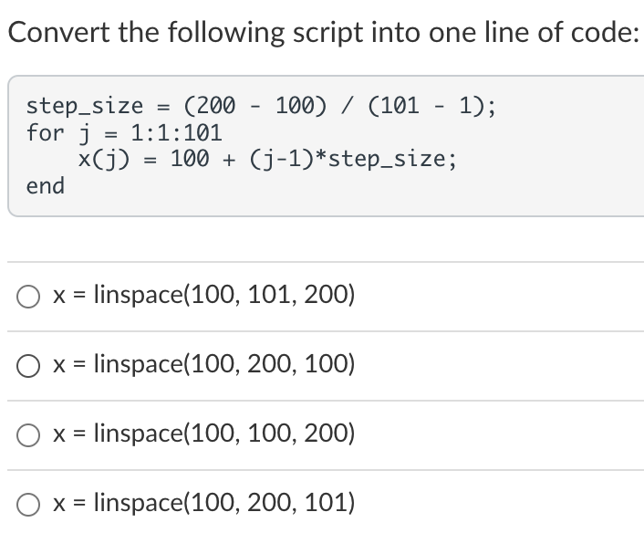Click '100 +' in the assignment line
The height and width of the screenshot is (533, 644).
tap(203, 159)
